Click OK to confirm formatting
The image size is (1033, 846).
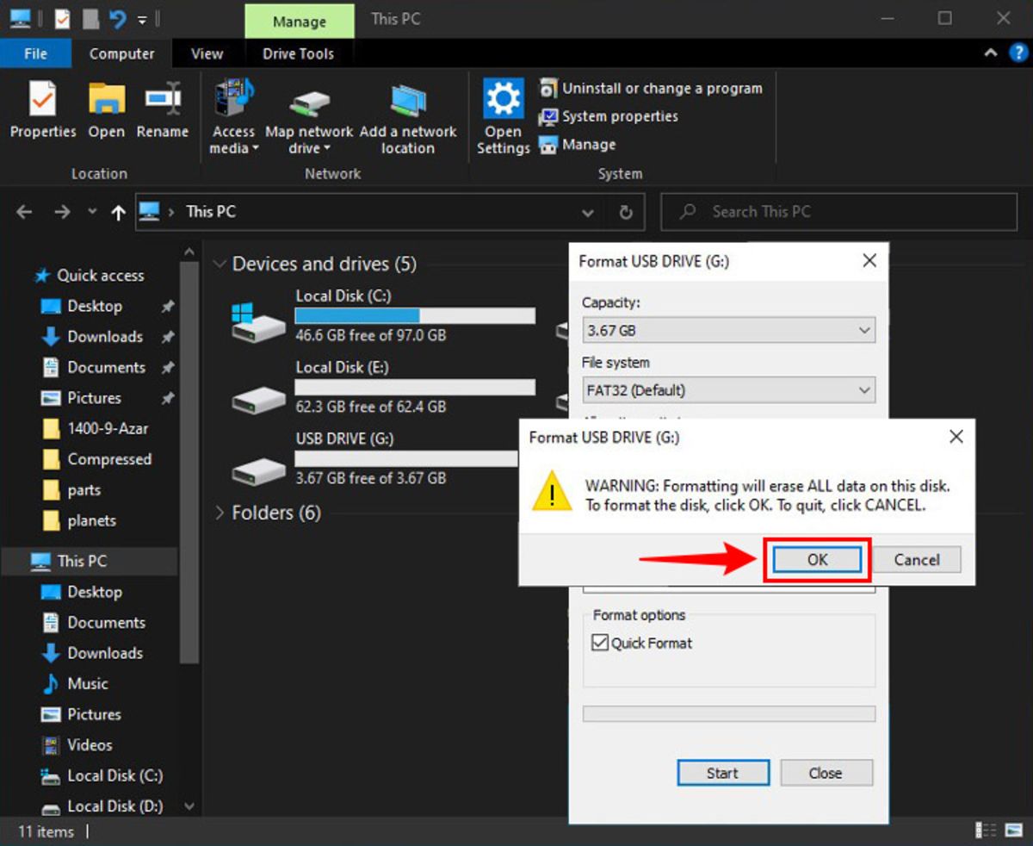(x=815, y=559)
